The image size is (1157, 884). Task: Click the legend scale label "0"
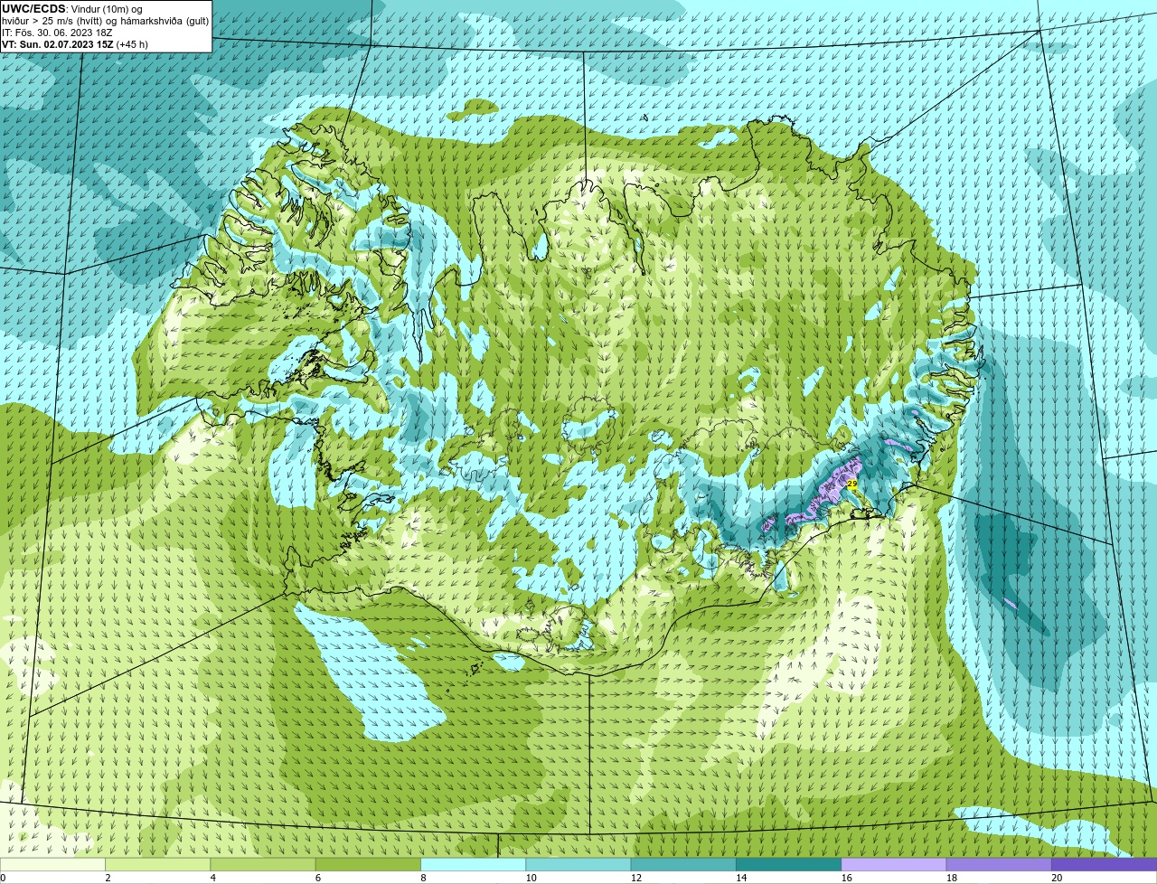point(3,878)
